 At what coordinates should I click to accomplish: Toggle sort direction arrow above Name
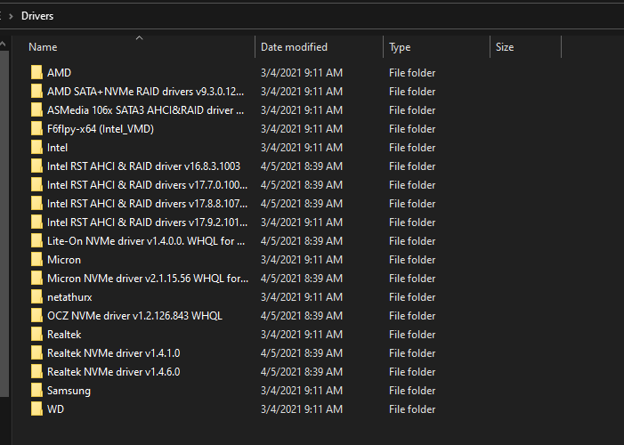[139, 37]
